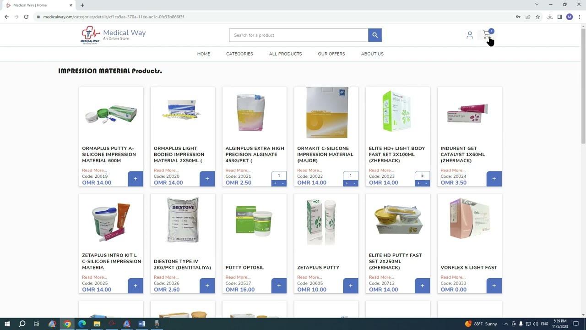Image resolution: width=586 pixels, height=330 pixels.
Task: Open the ALL PRODUCTS menu item
Action: 286,54
